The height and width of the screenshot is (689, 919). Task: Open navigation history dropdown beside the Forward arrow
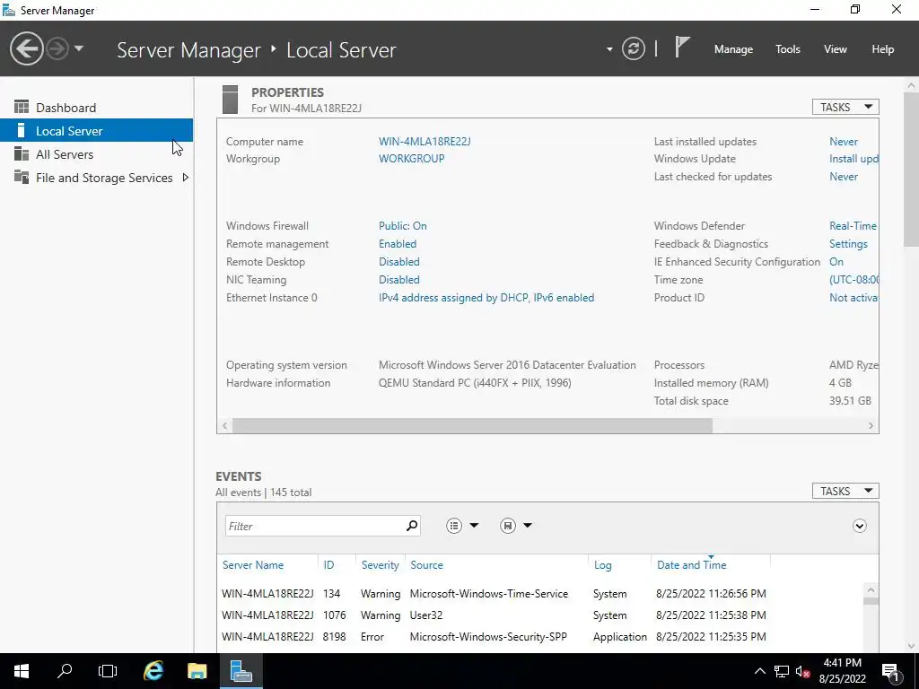(x=79, y=48)
